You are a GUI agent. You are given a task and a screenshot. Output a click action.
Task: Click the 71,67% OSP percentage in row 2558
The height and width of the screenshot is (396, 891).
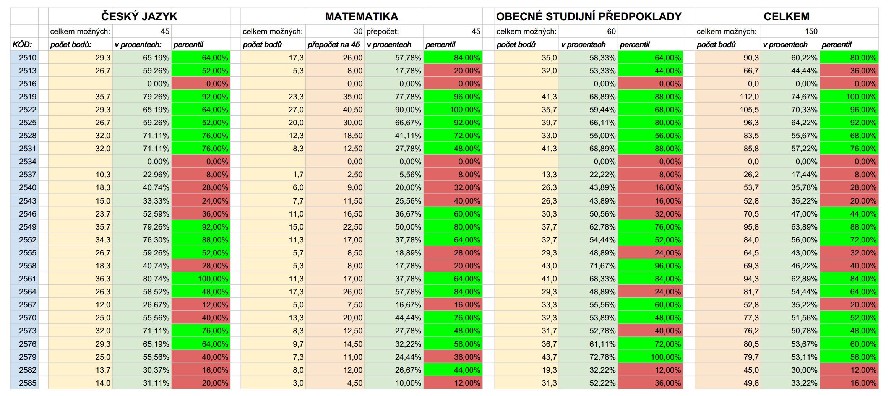click(x=588, y=266)
